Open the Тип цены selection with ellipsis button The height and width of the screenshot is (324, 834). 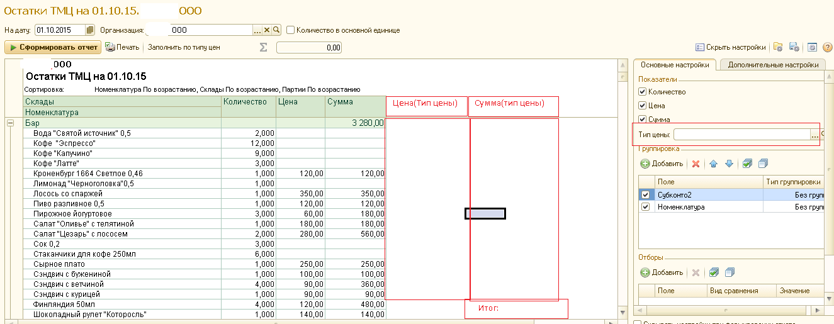coord(815,135)
